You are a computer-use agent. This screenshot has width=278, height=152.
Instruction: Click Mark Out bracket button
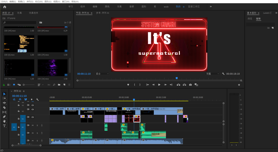point(140,85)
